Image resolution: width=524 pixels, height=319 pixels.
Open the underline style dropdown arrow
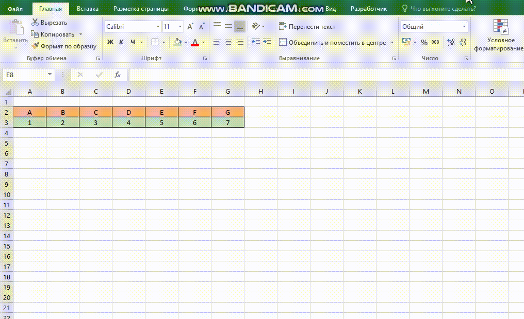click(141, 42)
